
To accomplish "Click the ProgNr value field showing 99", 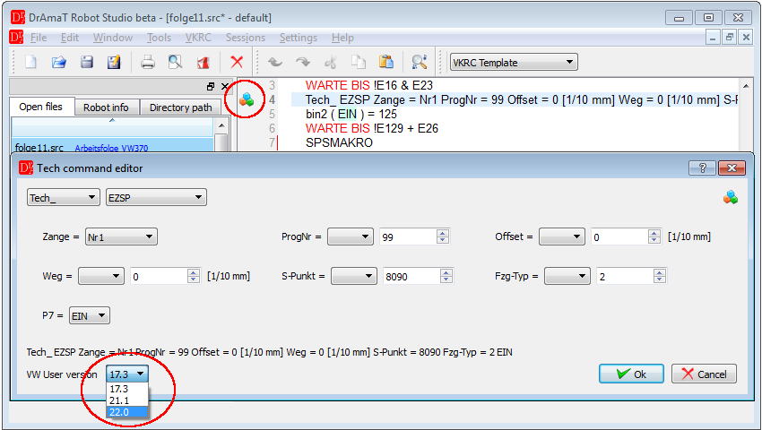I will coord(408,237).
